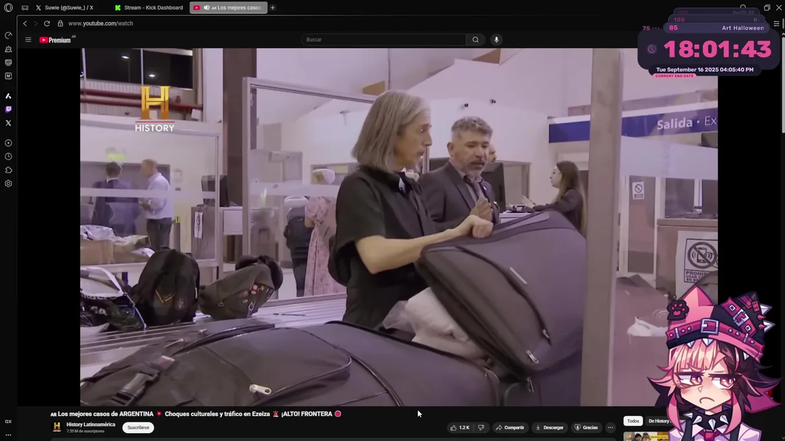Screen dimensions: 785x441
Task: Click the Buscar search field
Action: (383, 40)
